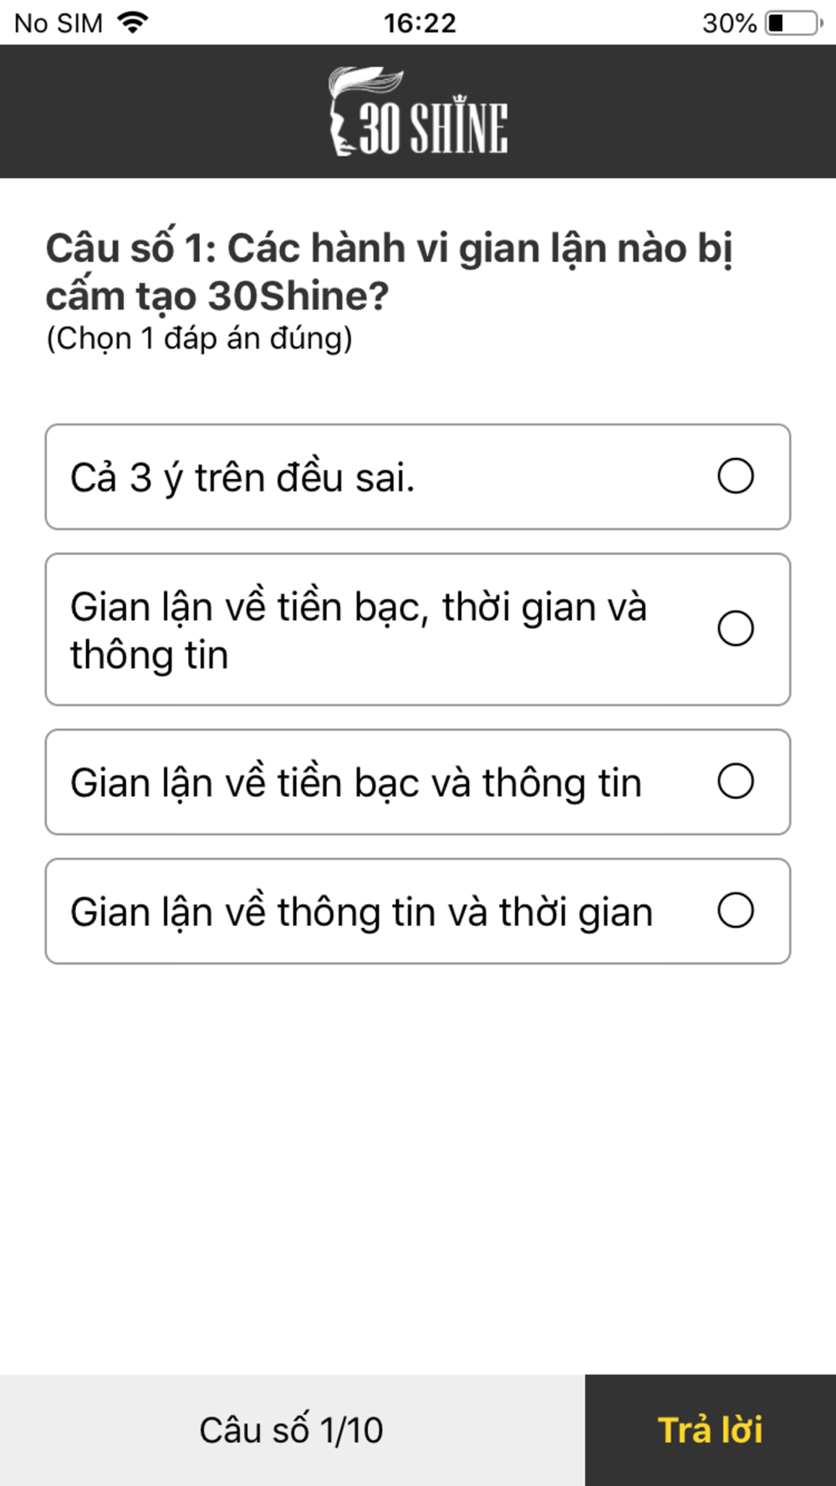Choose the answer card 'Cả 3 ý trên đều sai.'

[418, 476]
